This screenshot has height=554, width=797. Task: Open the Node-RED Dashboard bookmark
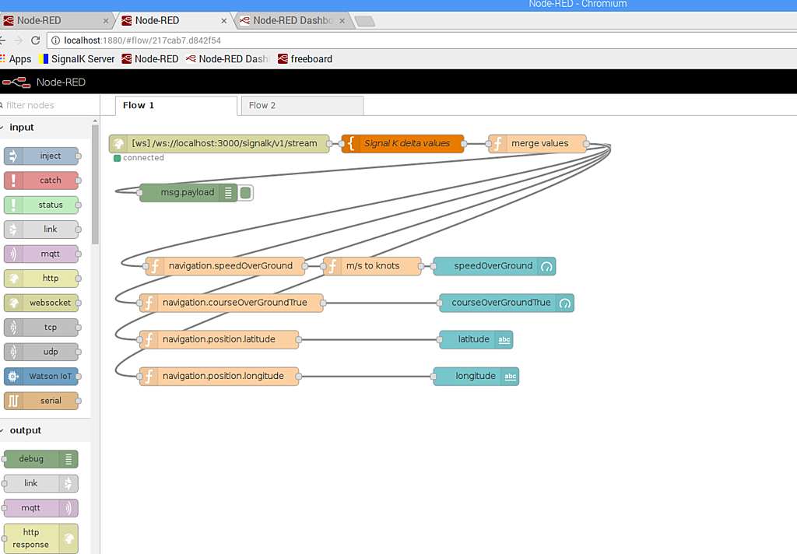tap(228, 59)
